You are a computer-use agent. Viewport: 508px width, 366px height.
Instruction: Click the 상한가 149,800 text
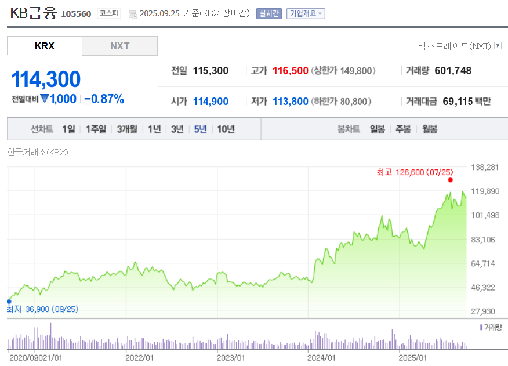[x=343, y=71]
